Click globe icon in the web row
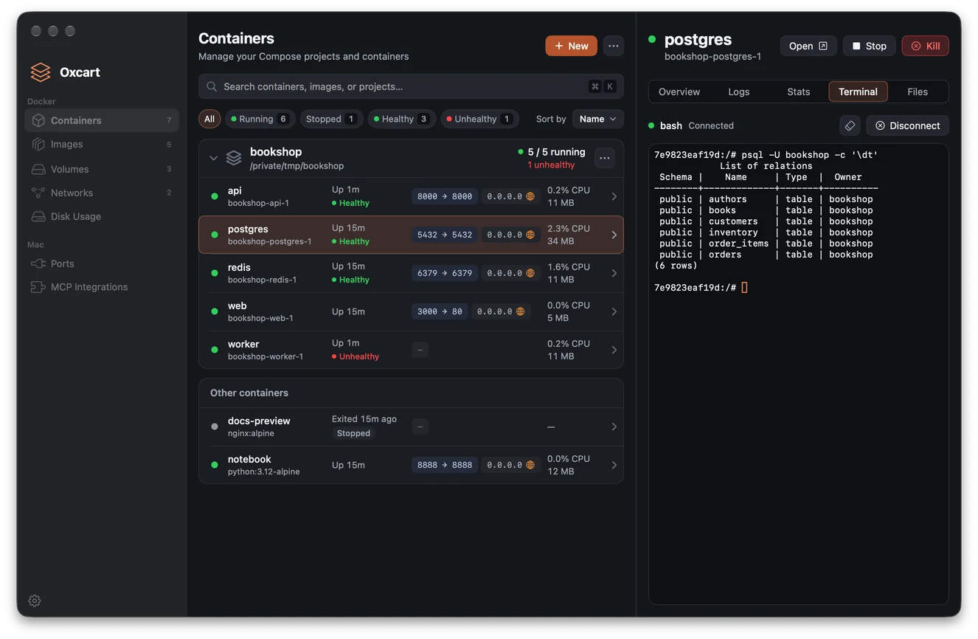978x639 pixels. point(520,311)
